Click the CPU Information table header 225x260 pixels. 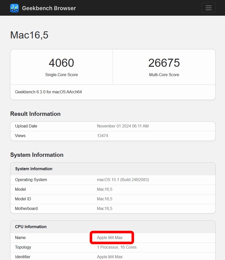coord(31,227)
